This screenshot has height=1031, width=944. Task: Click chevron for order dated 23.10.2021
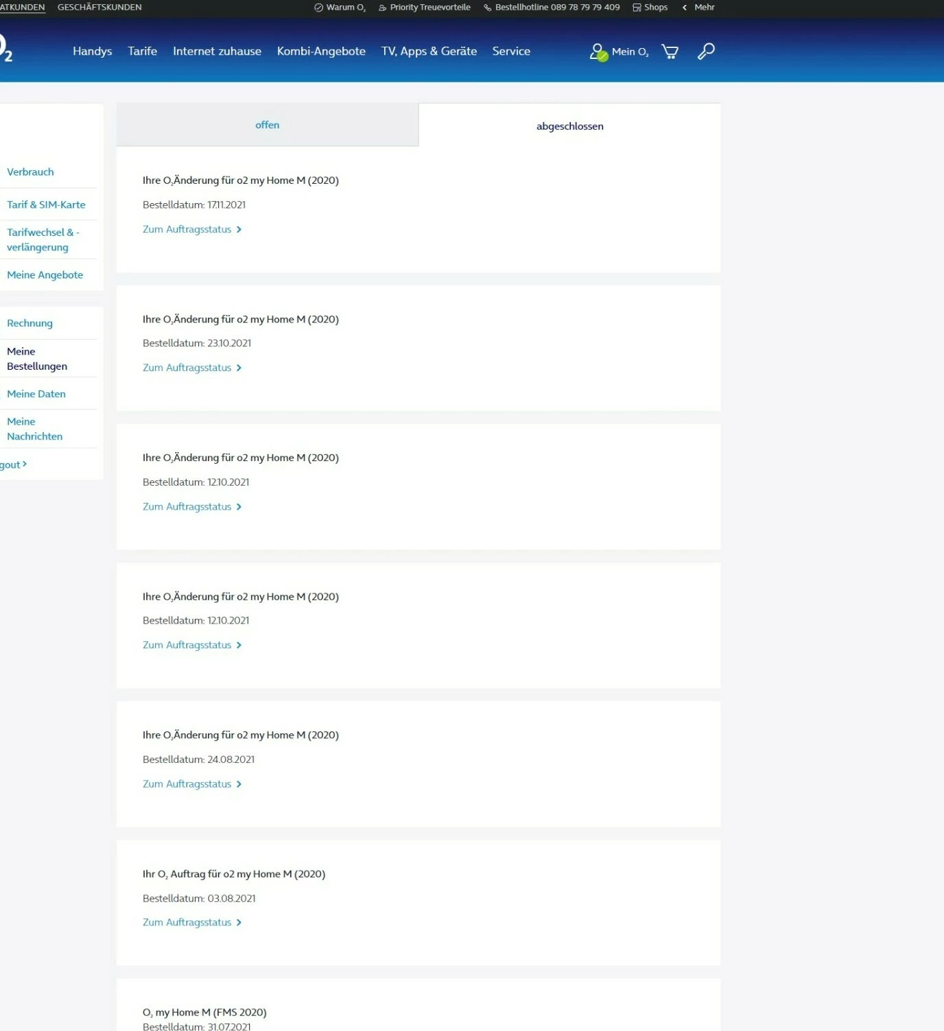click(x=239, y=368)
